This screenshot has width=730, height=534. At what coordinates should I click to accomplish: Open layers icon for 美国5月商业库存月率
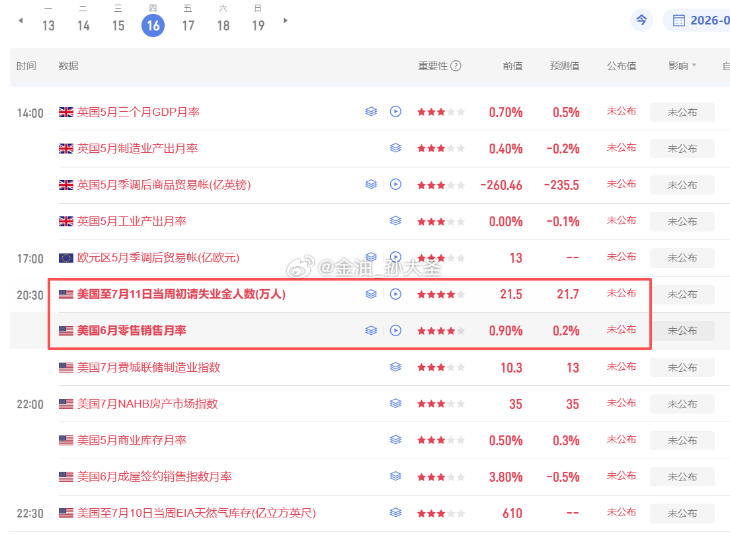click(395, 440)
